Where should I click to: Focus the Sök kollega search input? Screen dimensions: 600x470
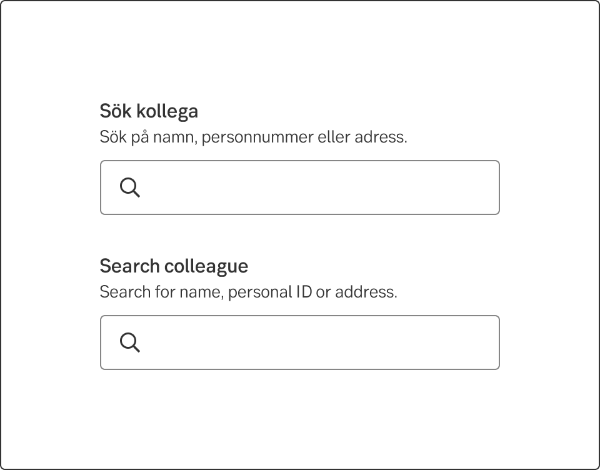pyautogui.click(x=319, y=187)
